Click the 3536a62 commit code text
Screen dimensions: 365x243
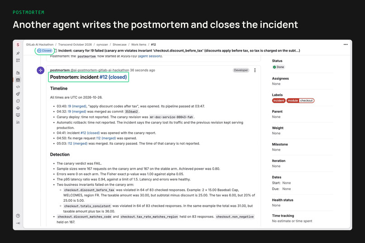click(131, 112)
